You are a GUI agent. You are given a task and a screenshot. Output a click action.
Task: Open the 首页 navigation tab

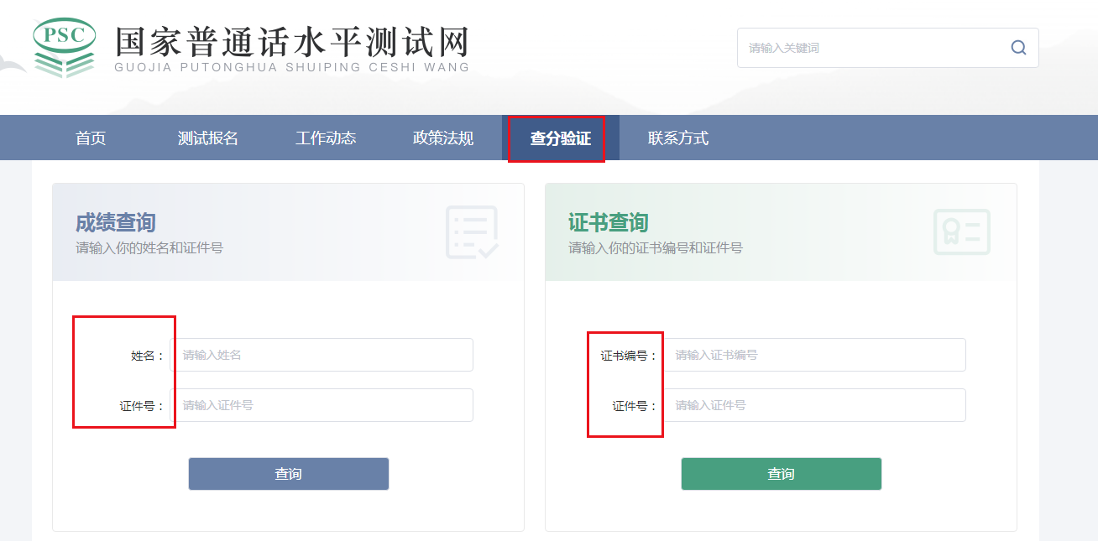tap(91, 138)
